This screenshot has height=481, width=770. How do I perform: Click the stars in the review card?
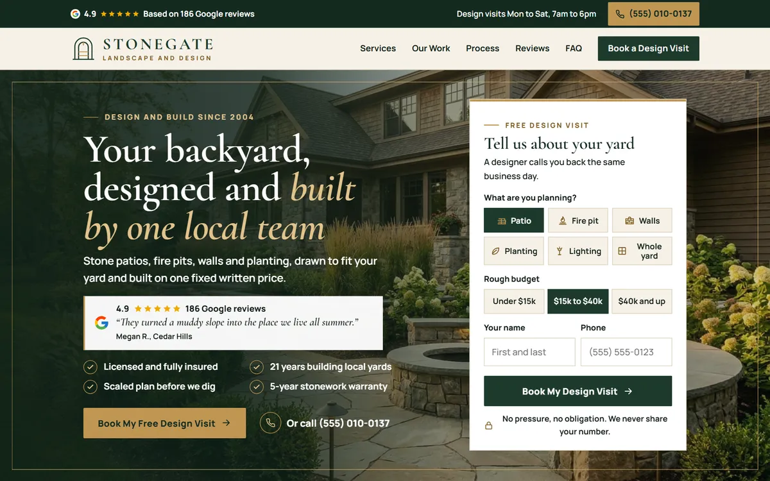(157, 308)
